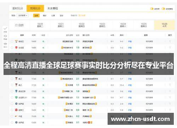
Task: Click the 1:3 score in 19:00 row
Action: click(78, 41)
